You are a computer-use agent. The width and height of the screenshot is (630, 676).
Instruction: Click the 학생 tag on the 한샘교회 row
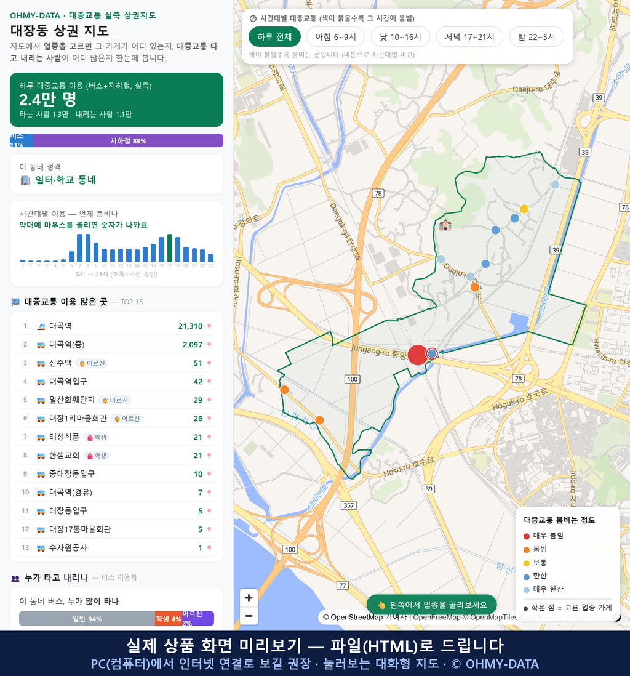click(97, 456)
